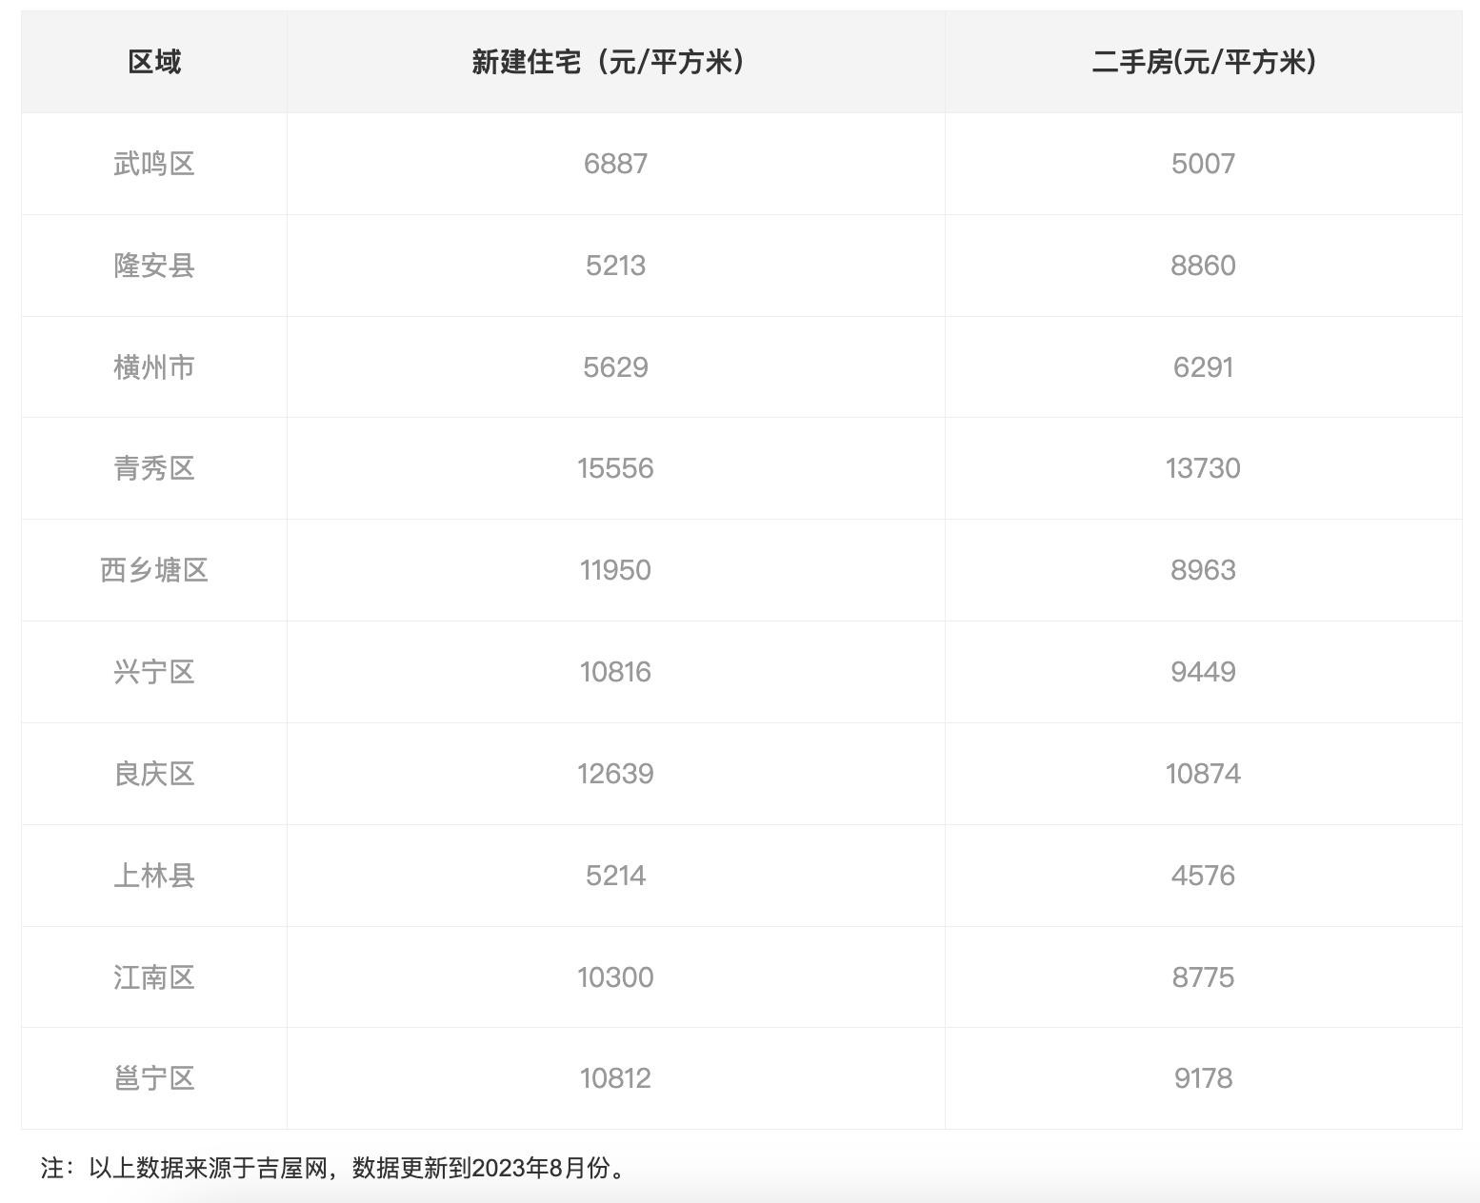1480x1203 pixels.
Task: Click the 二手房 column header
Action: (1203, 62)
